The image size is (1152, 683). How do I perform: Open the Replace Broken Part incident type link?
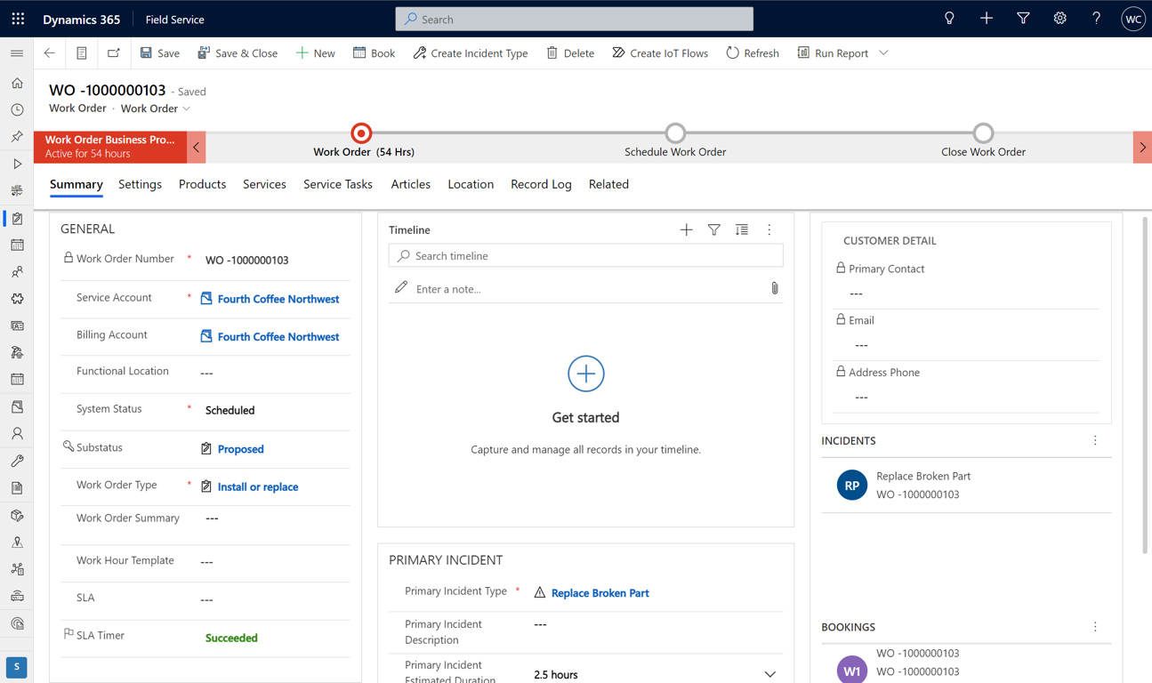[x=600, y=593]
